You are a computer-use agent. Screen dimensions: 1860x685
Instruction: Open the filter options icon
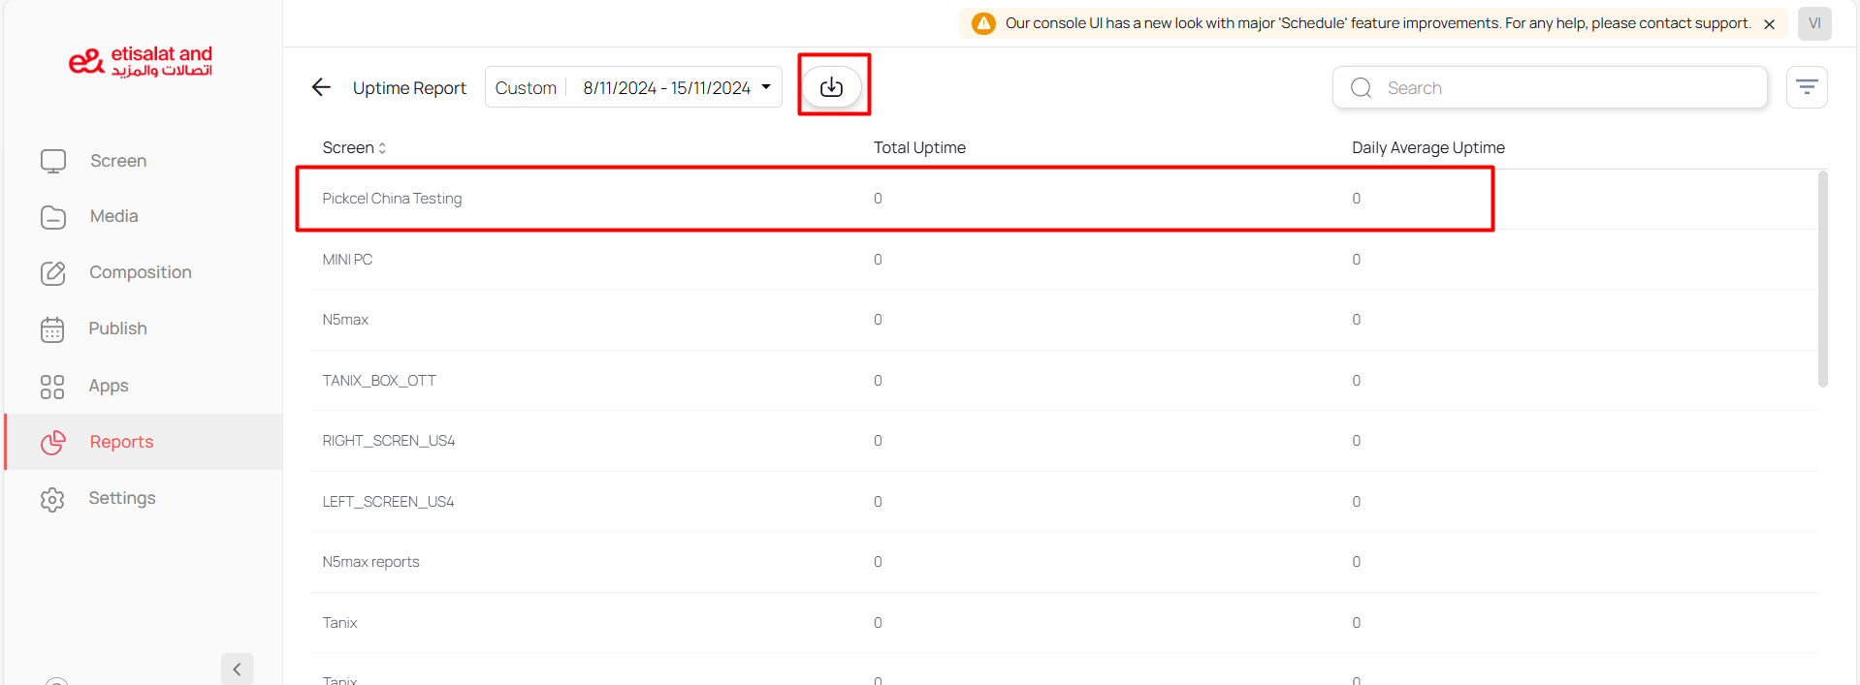pyautogui.click(x=1806, y=87)
